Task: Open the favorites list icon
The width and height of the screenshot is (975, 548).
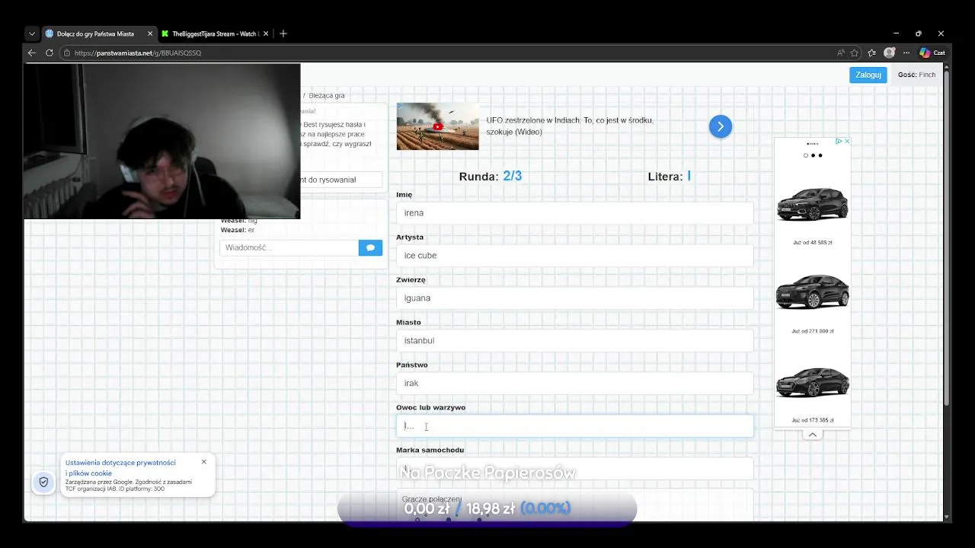Action: coord(872,53)
